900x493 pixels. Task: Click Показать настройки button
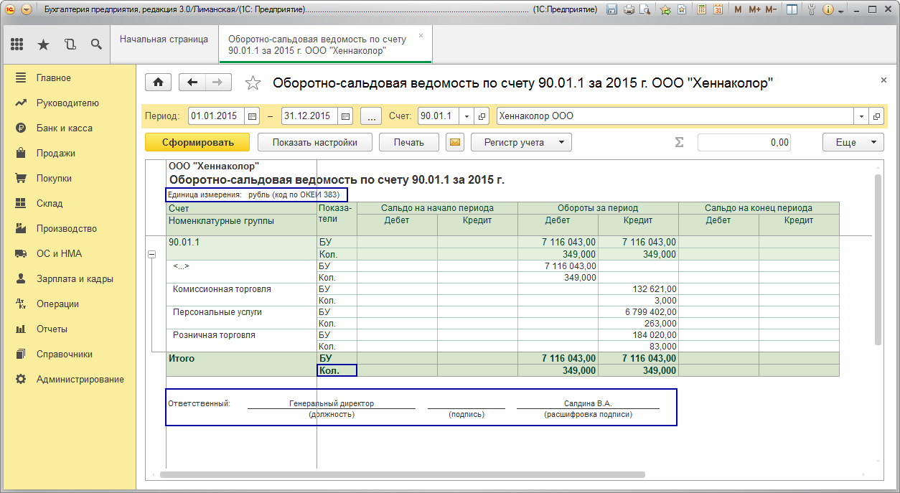tap(314, 142)
